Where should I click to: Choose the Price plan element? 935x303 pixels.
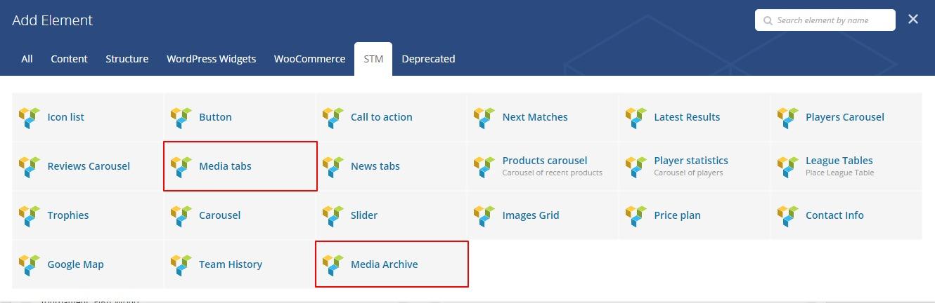pos(676,215)
